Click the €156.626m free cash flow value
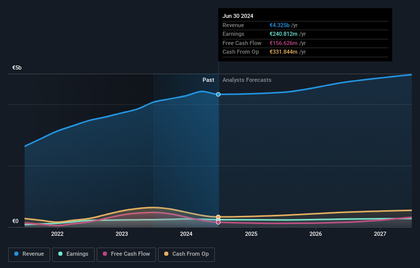 click(283, 43)
